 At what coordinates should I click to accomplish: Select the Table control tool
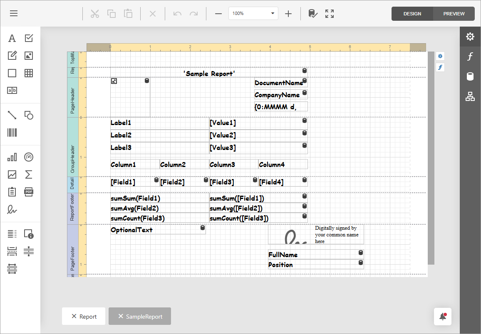tap(29, 73)
